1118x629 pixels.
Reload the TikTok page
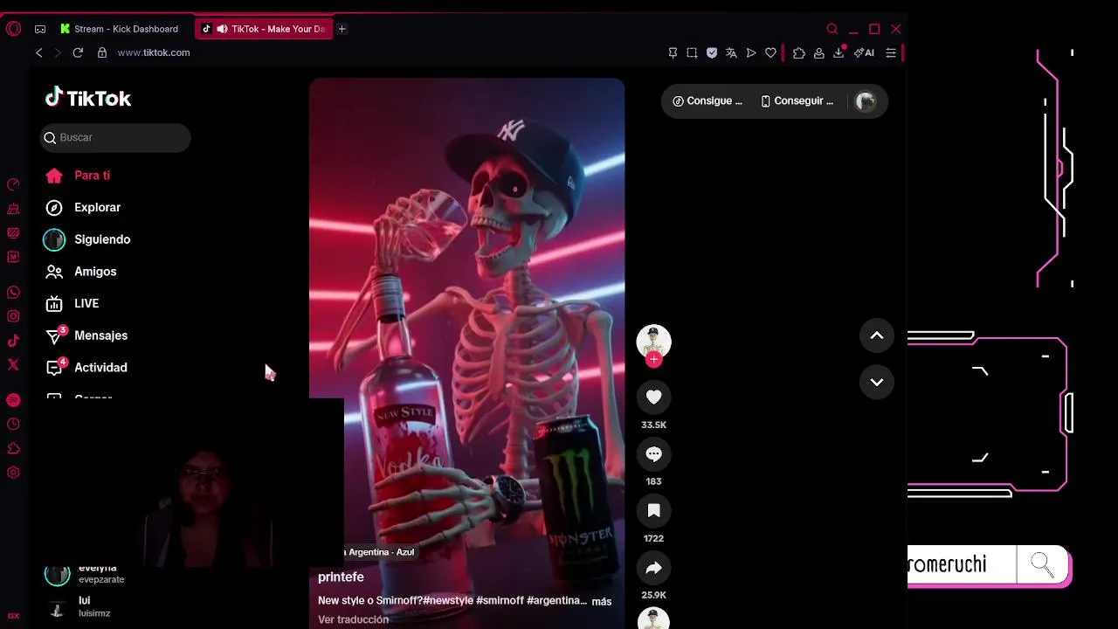point(78,52)
